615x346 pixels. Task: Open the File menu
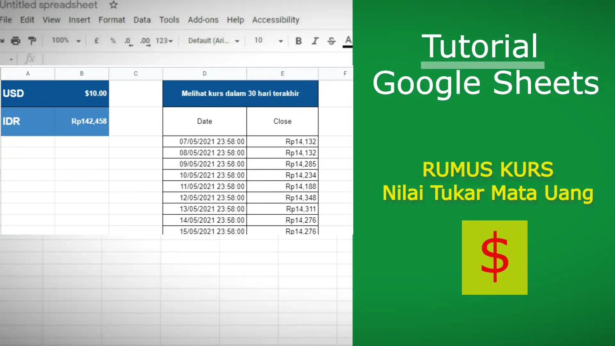click(x=5, y=20)
